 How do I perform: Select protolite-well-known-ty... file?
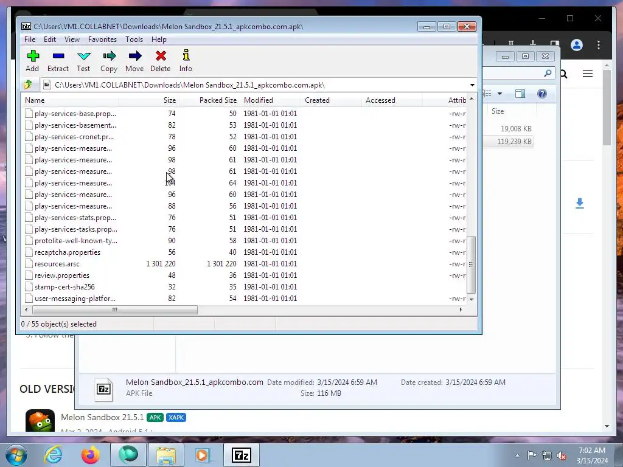point(75,241)
